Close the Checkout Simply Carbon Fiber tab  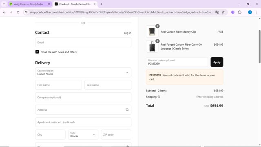click(94, 4)
